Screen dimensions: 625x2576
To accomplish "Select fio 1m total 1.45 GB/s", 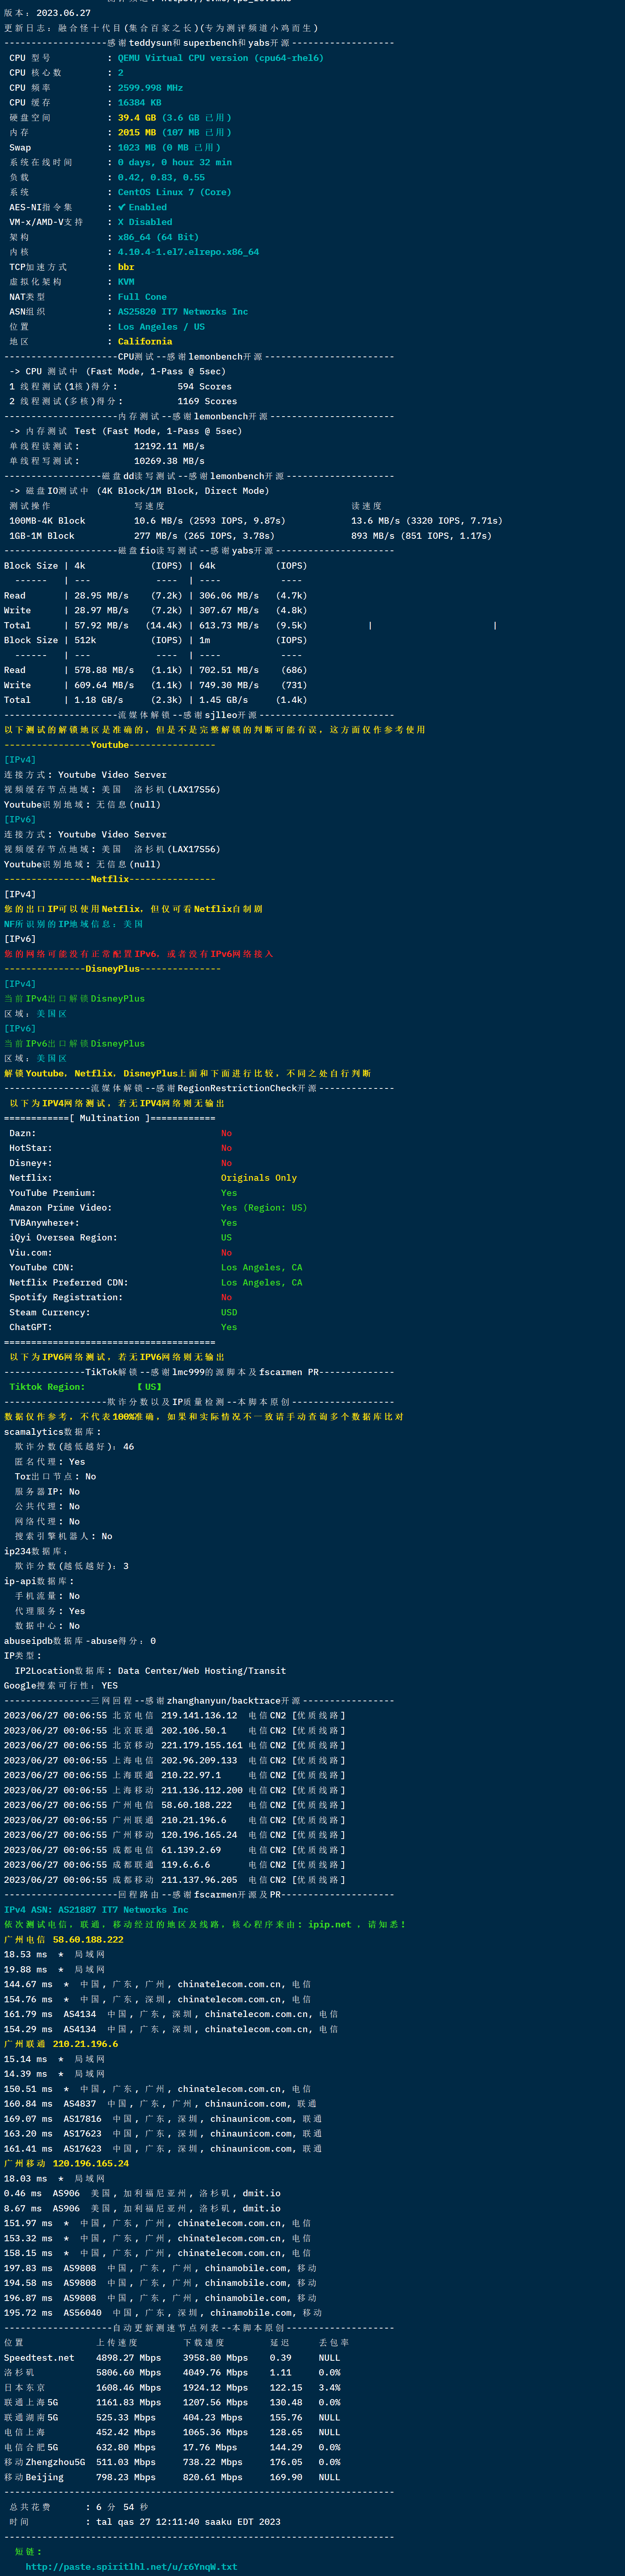I will pos(223,700).
